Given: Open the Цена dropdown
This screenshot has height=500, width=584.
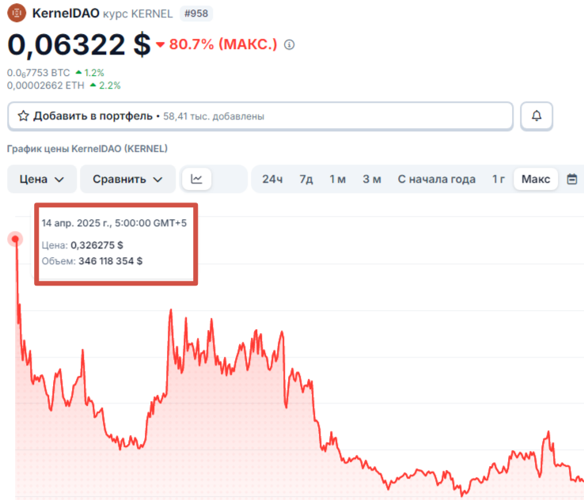Looking at the screenshot, I should (x=42, y=179).
